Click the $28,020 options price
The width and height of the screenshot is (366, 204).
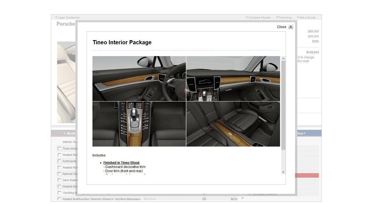(x=313, y=36)
